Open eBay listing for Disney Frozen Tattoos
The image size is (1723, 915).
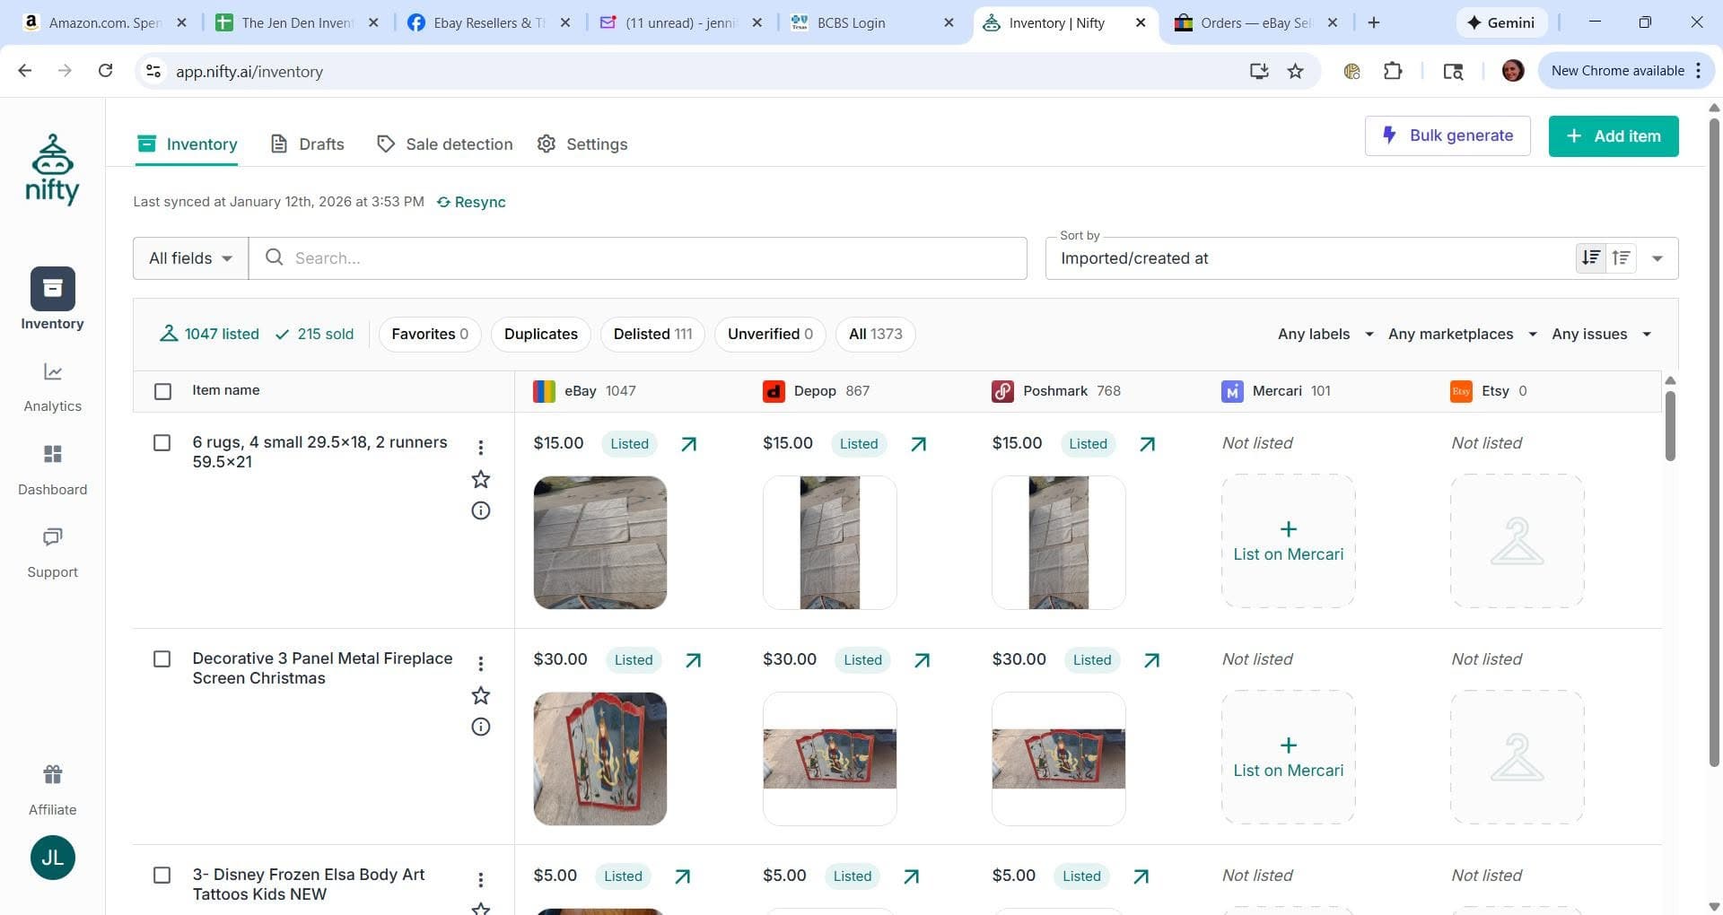click(x=682, y=876)
